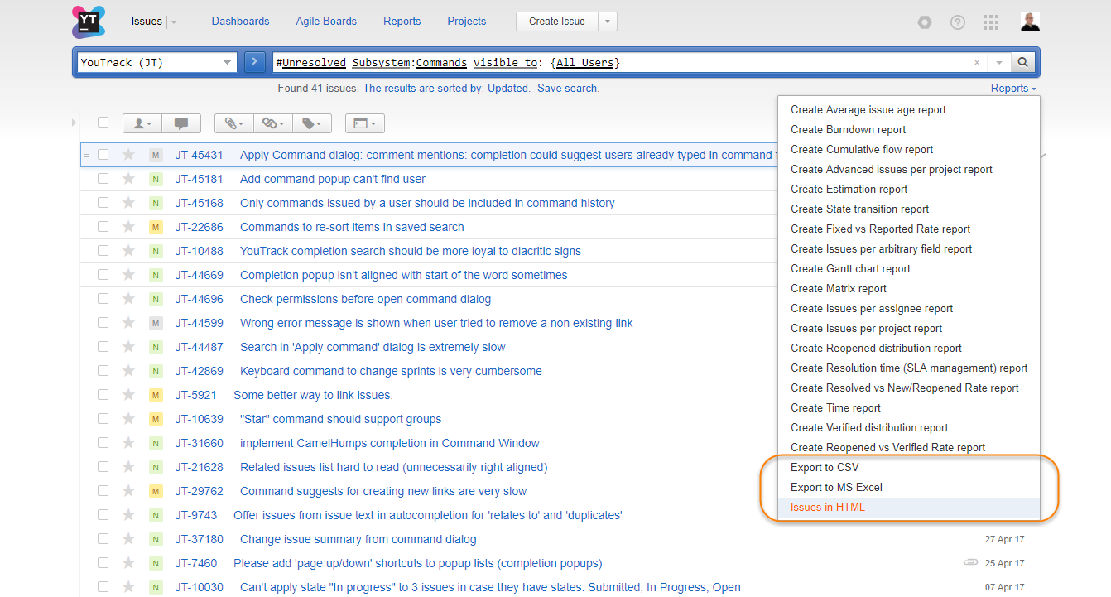Viewport: 1111px width, 597px height.
Task: Open the YouTrack (JT) project dropdown
Action: [x=156, y=62]
